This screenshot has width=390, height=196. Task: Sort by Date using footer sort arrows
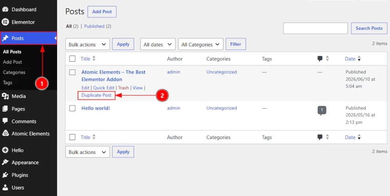point(359,137)
